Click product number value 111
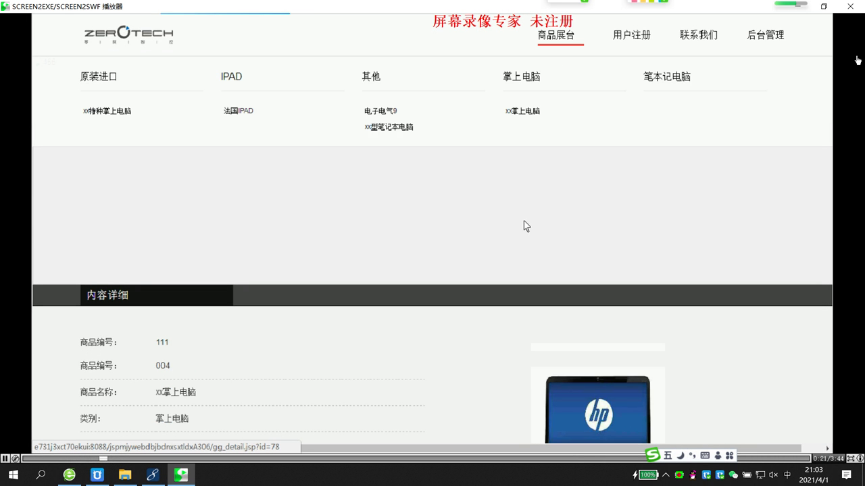 point(162,342)
